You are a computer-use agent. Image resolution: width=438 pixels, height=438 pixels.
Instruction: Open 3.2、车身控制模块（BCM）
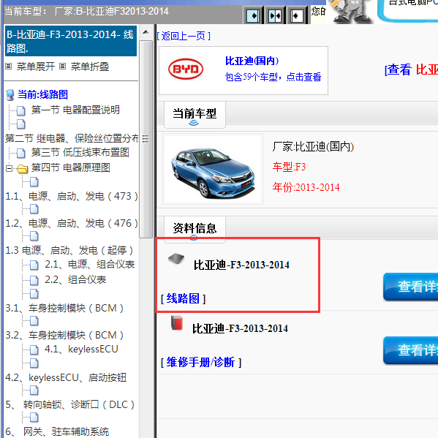click(x=64, y=335)
